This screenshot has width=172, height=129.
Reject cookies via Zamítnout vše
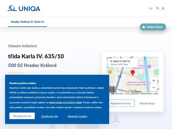49,116
